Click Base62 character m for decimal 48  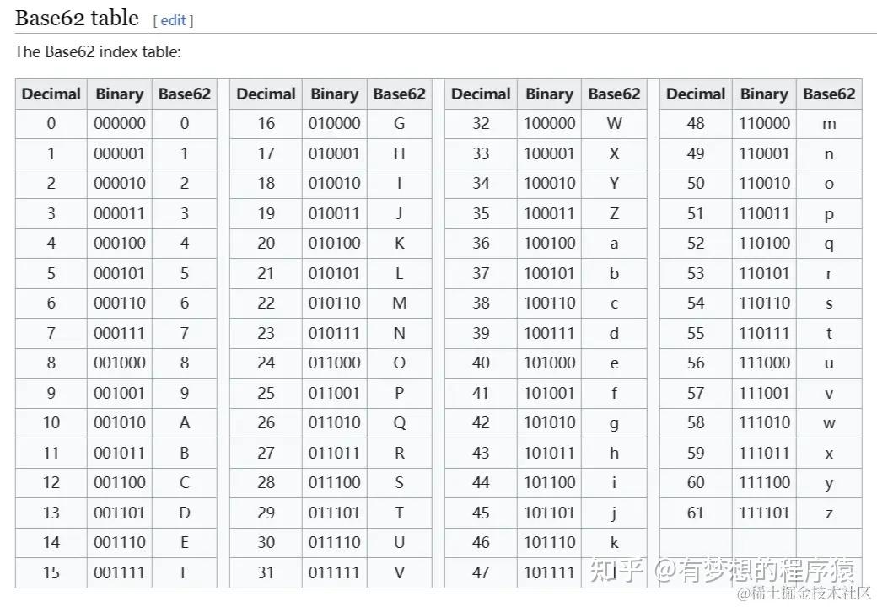click(829, 123)
